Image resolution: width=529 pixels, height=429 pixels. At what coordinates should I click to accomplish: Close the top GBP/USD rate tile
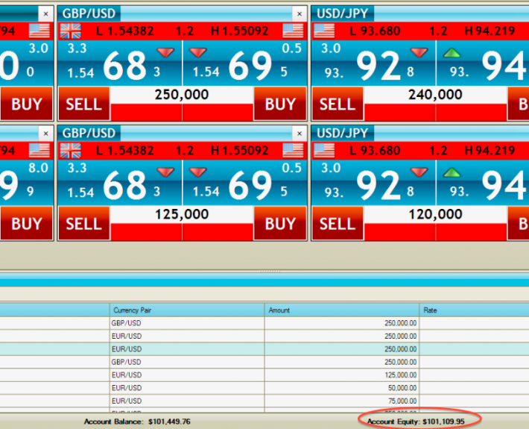299,13
